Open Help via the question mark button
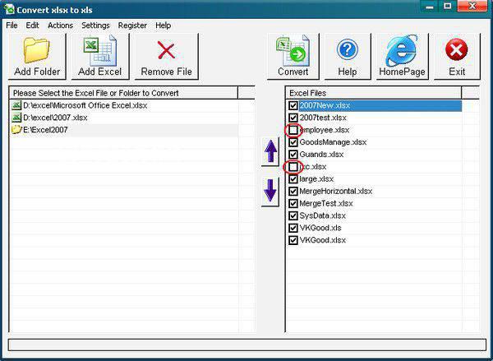The height and width of the screenshot is (361, 493). tap(348, 57)
